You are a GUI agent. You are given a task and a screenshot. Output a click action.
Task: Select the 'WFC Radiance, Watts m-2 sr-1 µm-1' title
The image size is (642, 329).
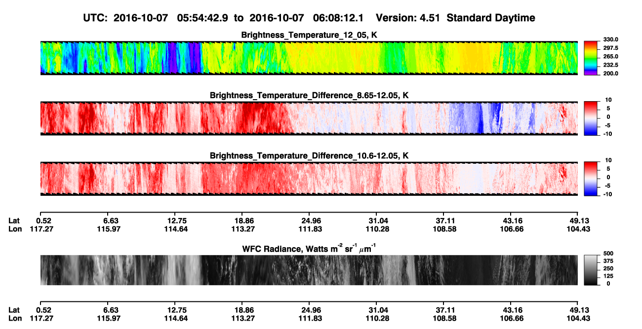click(x=309, y=248)
